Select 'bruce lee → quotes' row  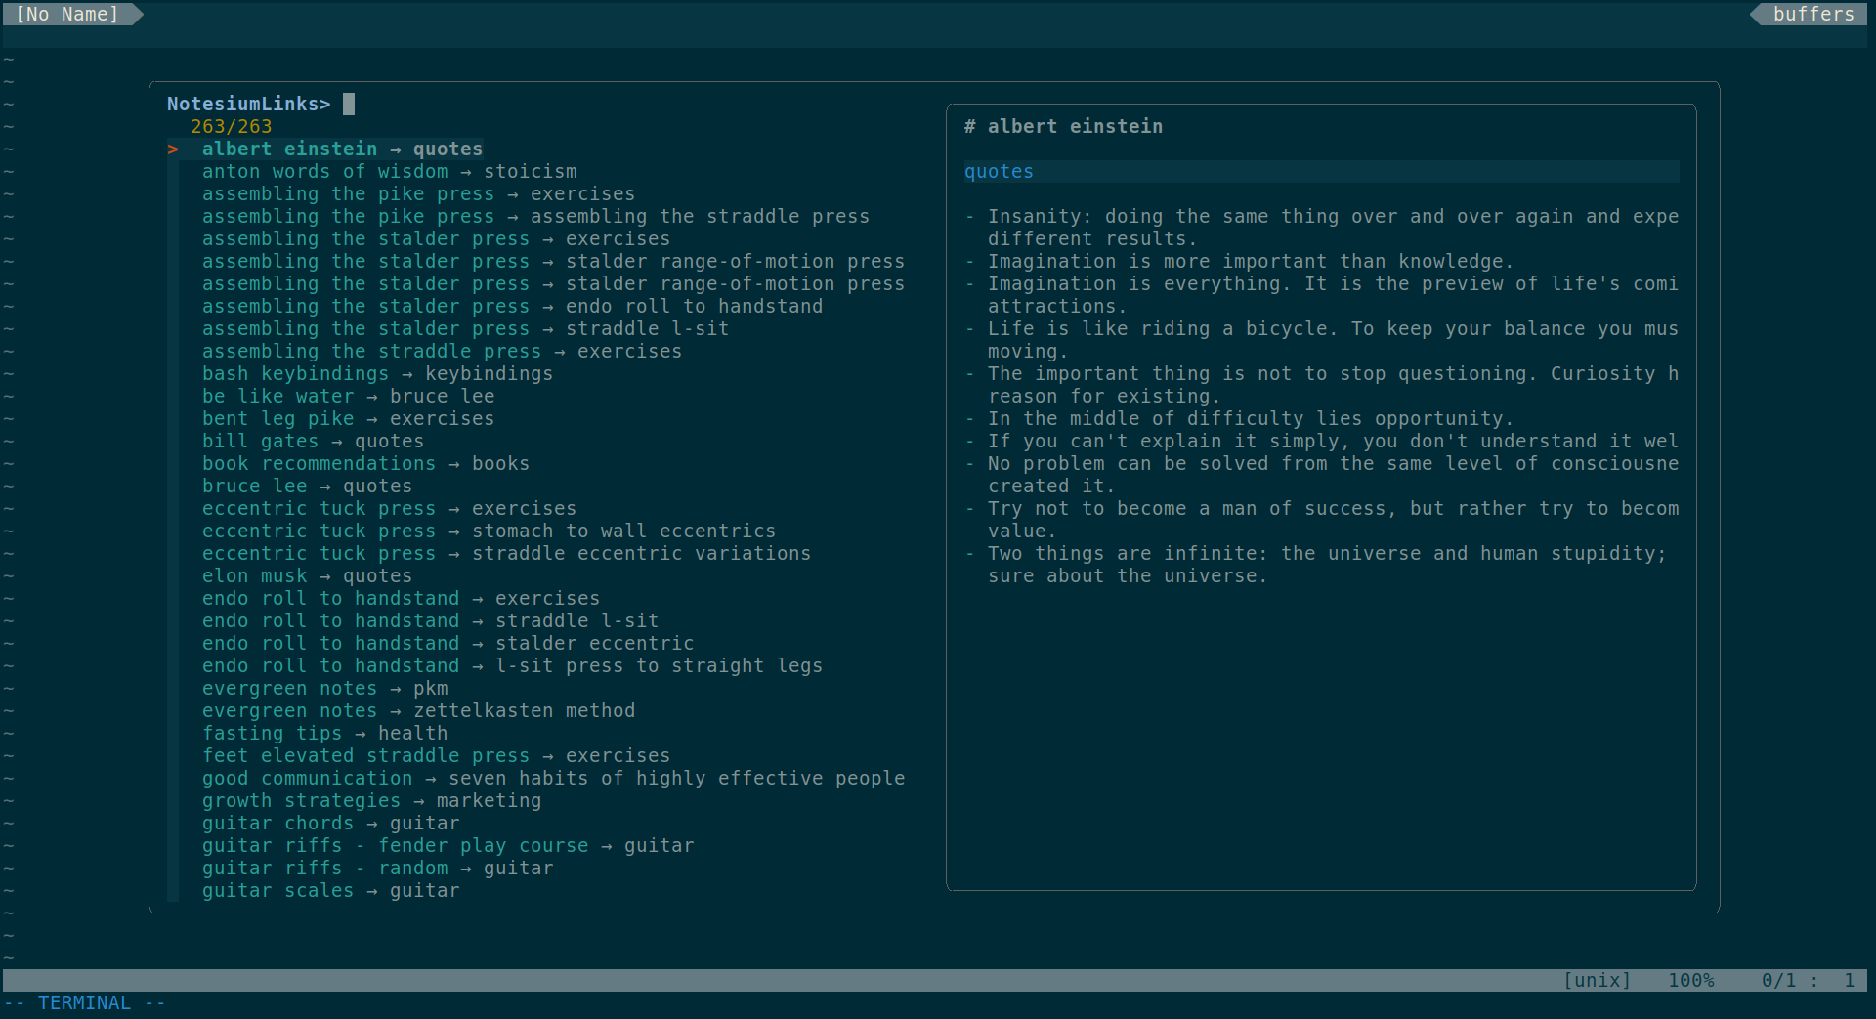coord(307,486)
